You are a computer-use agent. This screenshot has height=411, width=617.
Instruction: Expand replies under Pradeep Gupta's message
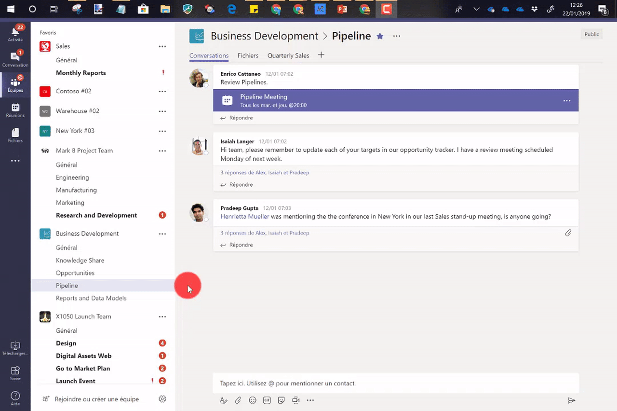[x=265, y=233]
